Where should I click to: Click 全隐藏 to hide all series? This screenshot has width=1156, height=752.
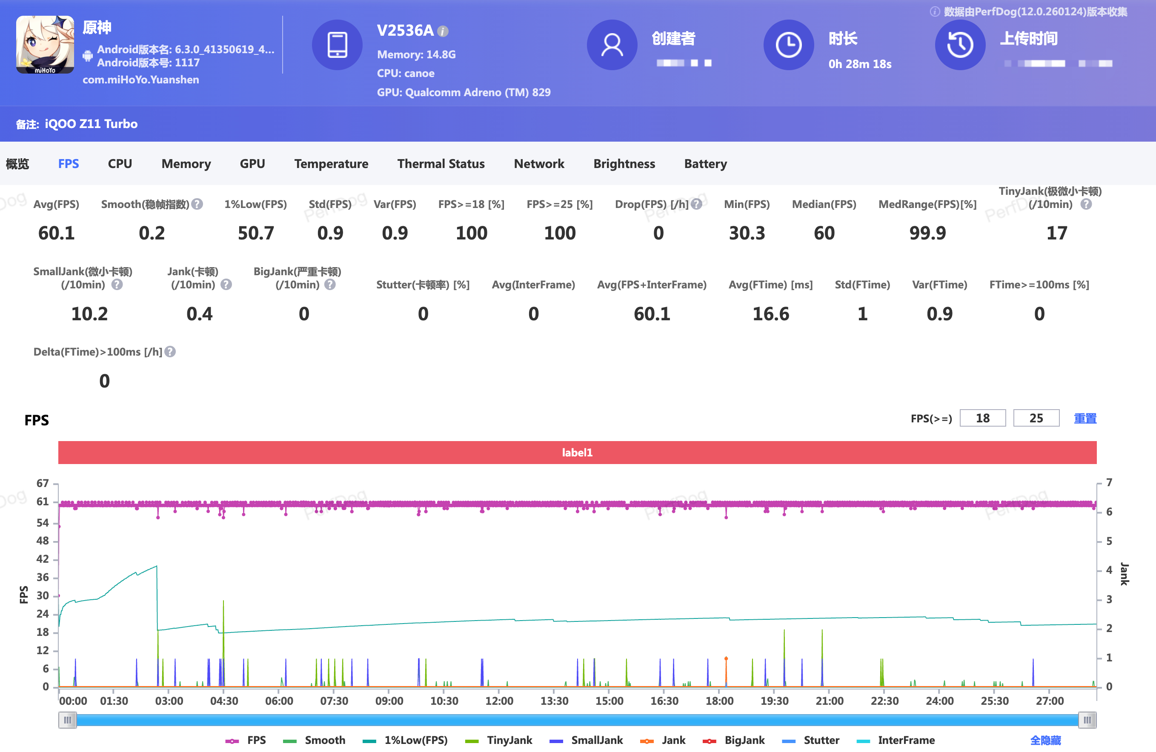click(x=1045, y=741)
